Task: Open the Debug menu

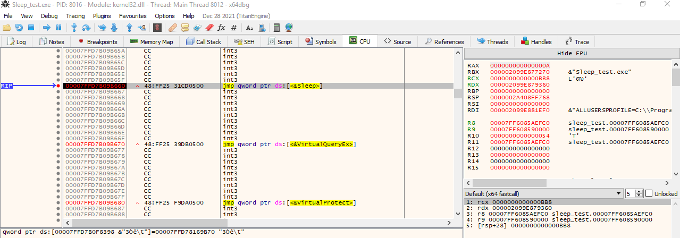Action: [49, 16]
